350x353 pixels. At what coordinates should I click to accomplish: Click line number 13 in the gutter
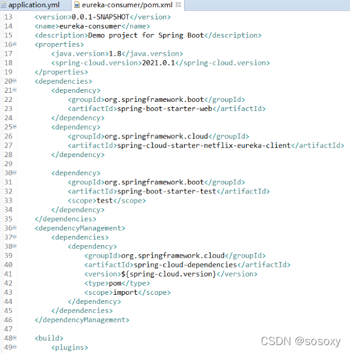click(x=9, y=17)
